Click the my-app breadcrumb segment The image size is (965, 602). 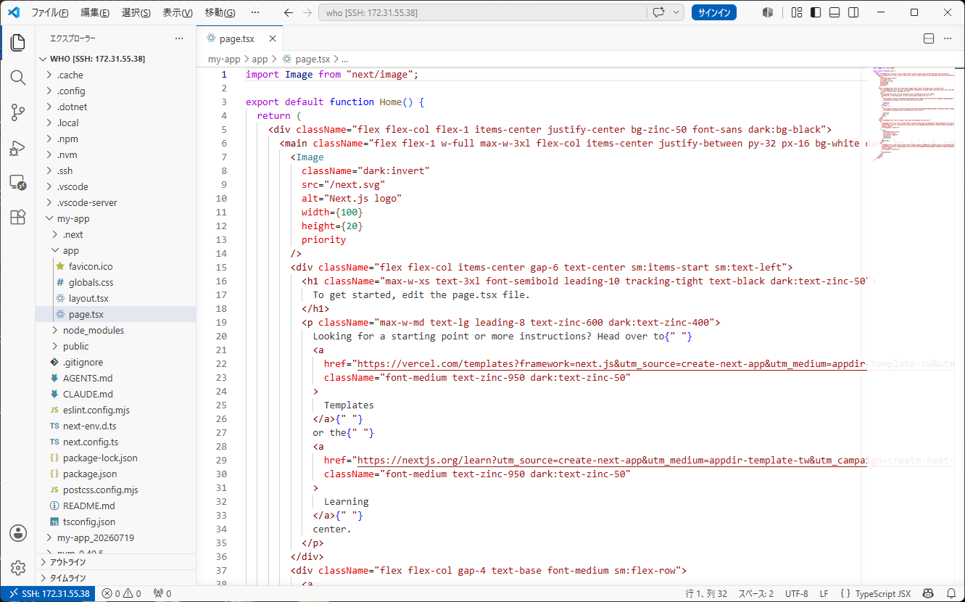click(224, 59)
